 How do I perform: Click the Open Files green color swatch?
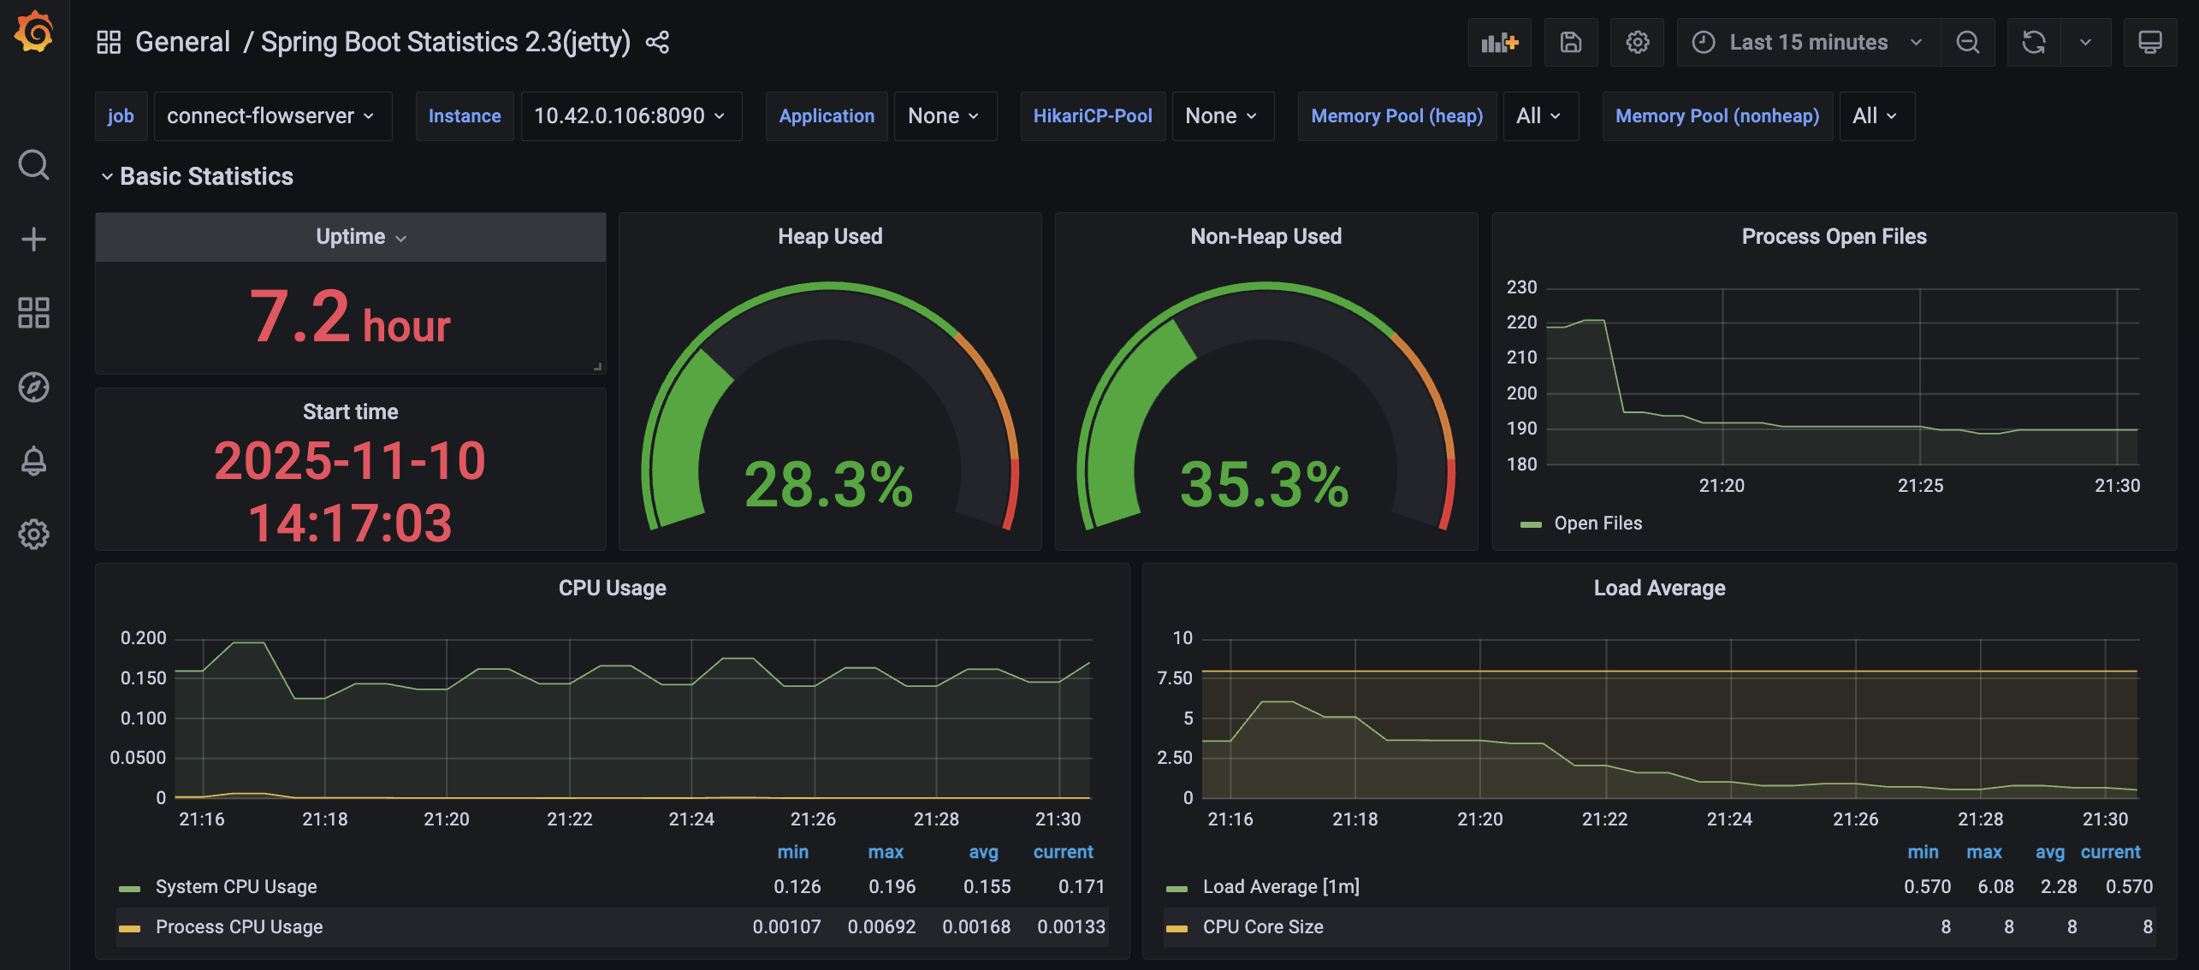[1531, 523]
